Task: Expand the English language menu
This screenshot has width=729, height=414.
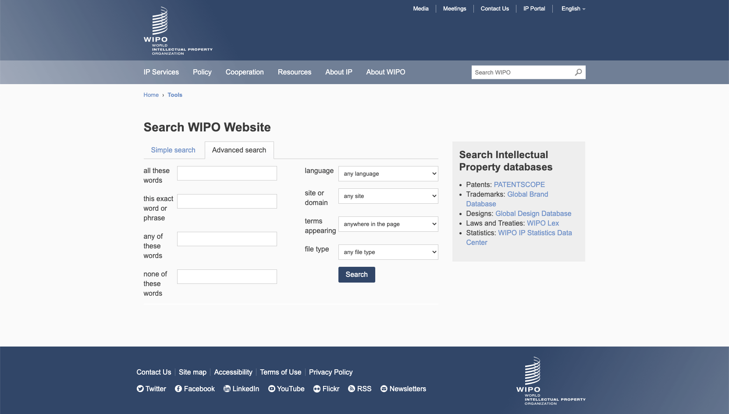Action: click(x=573, y=9)
